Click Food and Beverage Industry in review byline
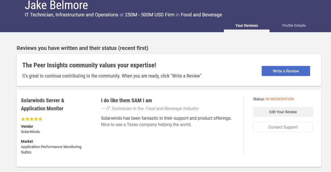Image resolution: width=331 pixels, height=172 pixels. (x=172, y=108)
